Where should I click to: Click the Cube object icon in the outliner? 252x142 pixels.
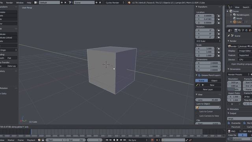pyautogui.click(x=235, y=22)
